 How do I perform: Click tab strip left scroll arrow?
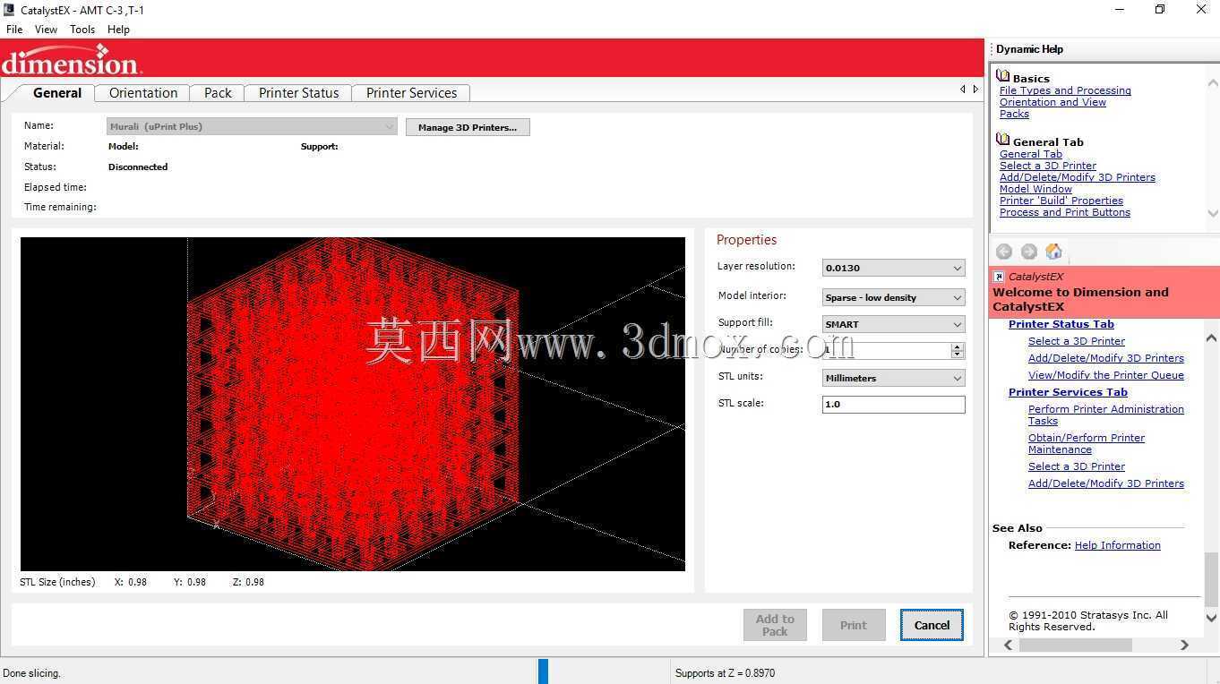(963, 89)
